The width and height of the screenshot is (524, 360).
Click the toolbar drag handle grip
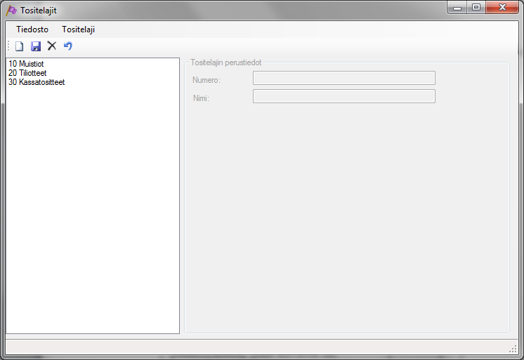(8, 46)
